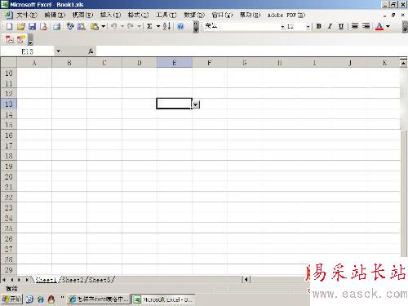408x306 pixels.
Task: Open the Format menu (格式)
Action: pyautogui.click(x=138, y=16)
